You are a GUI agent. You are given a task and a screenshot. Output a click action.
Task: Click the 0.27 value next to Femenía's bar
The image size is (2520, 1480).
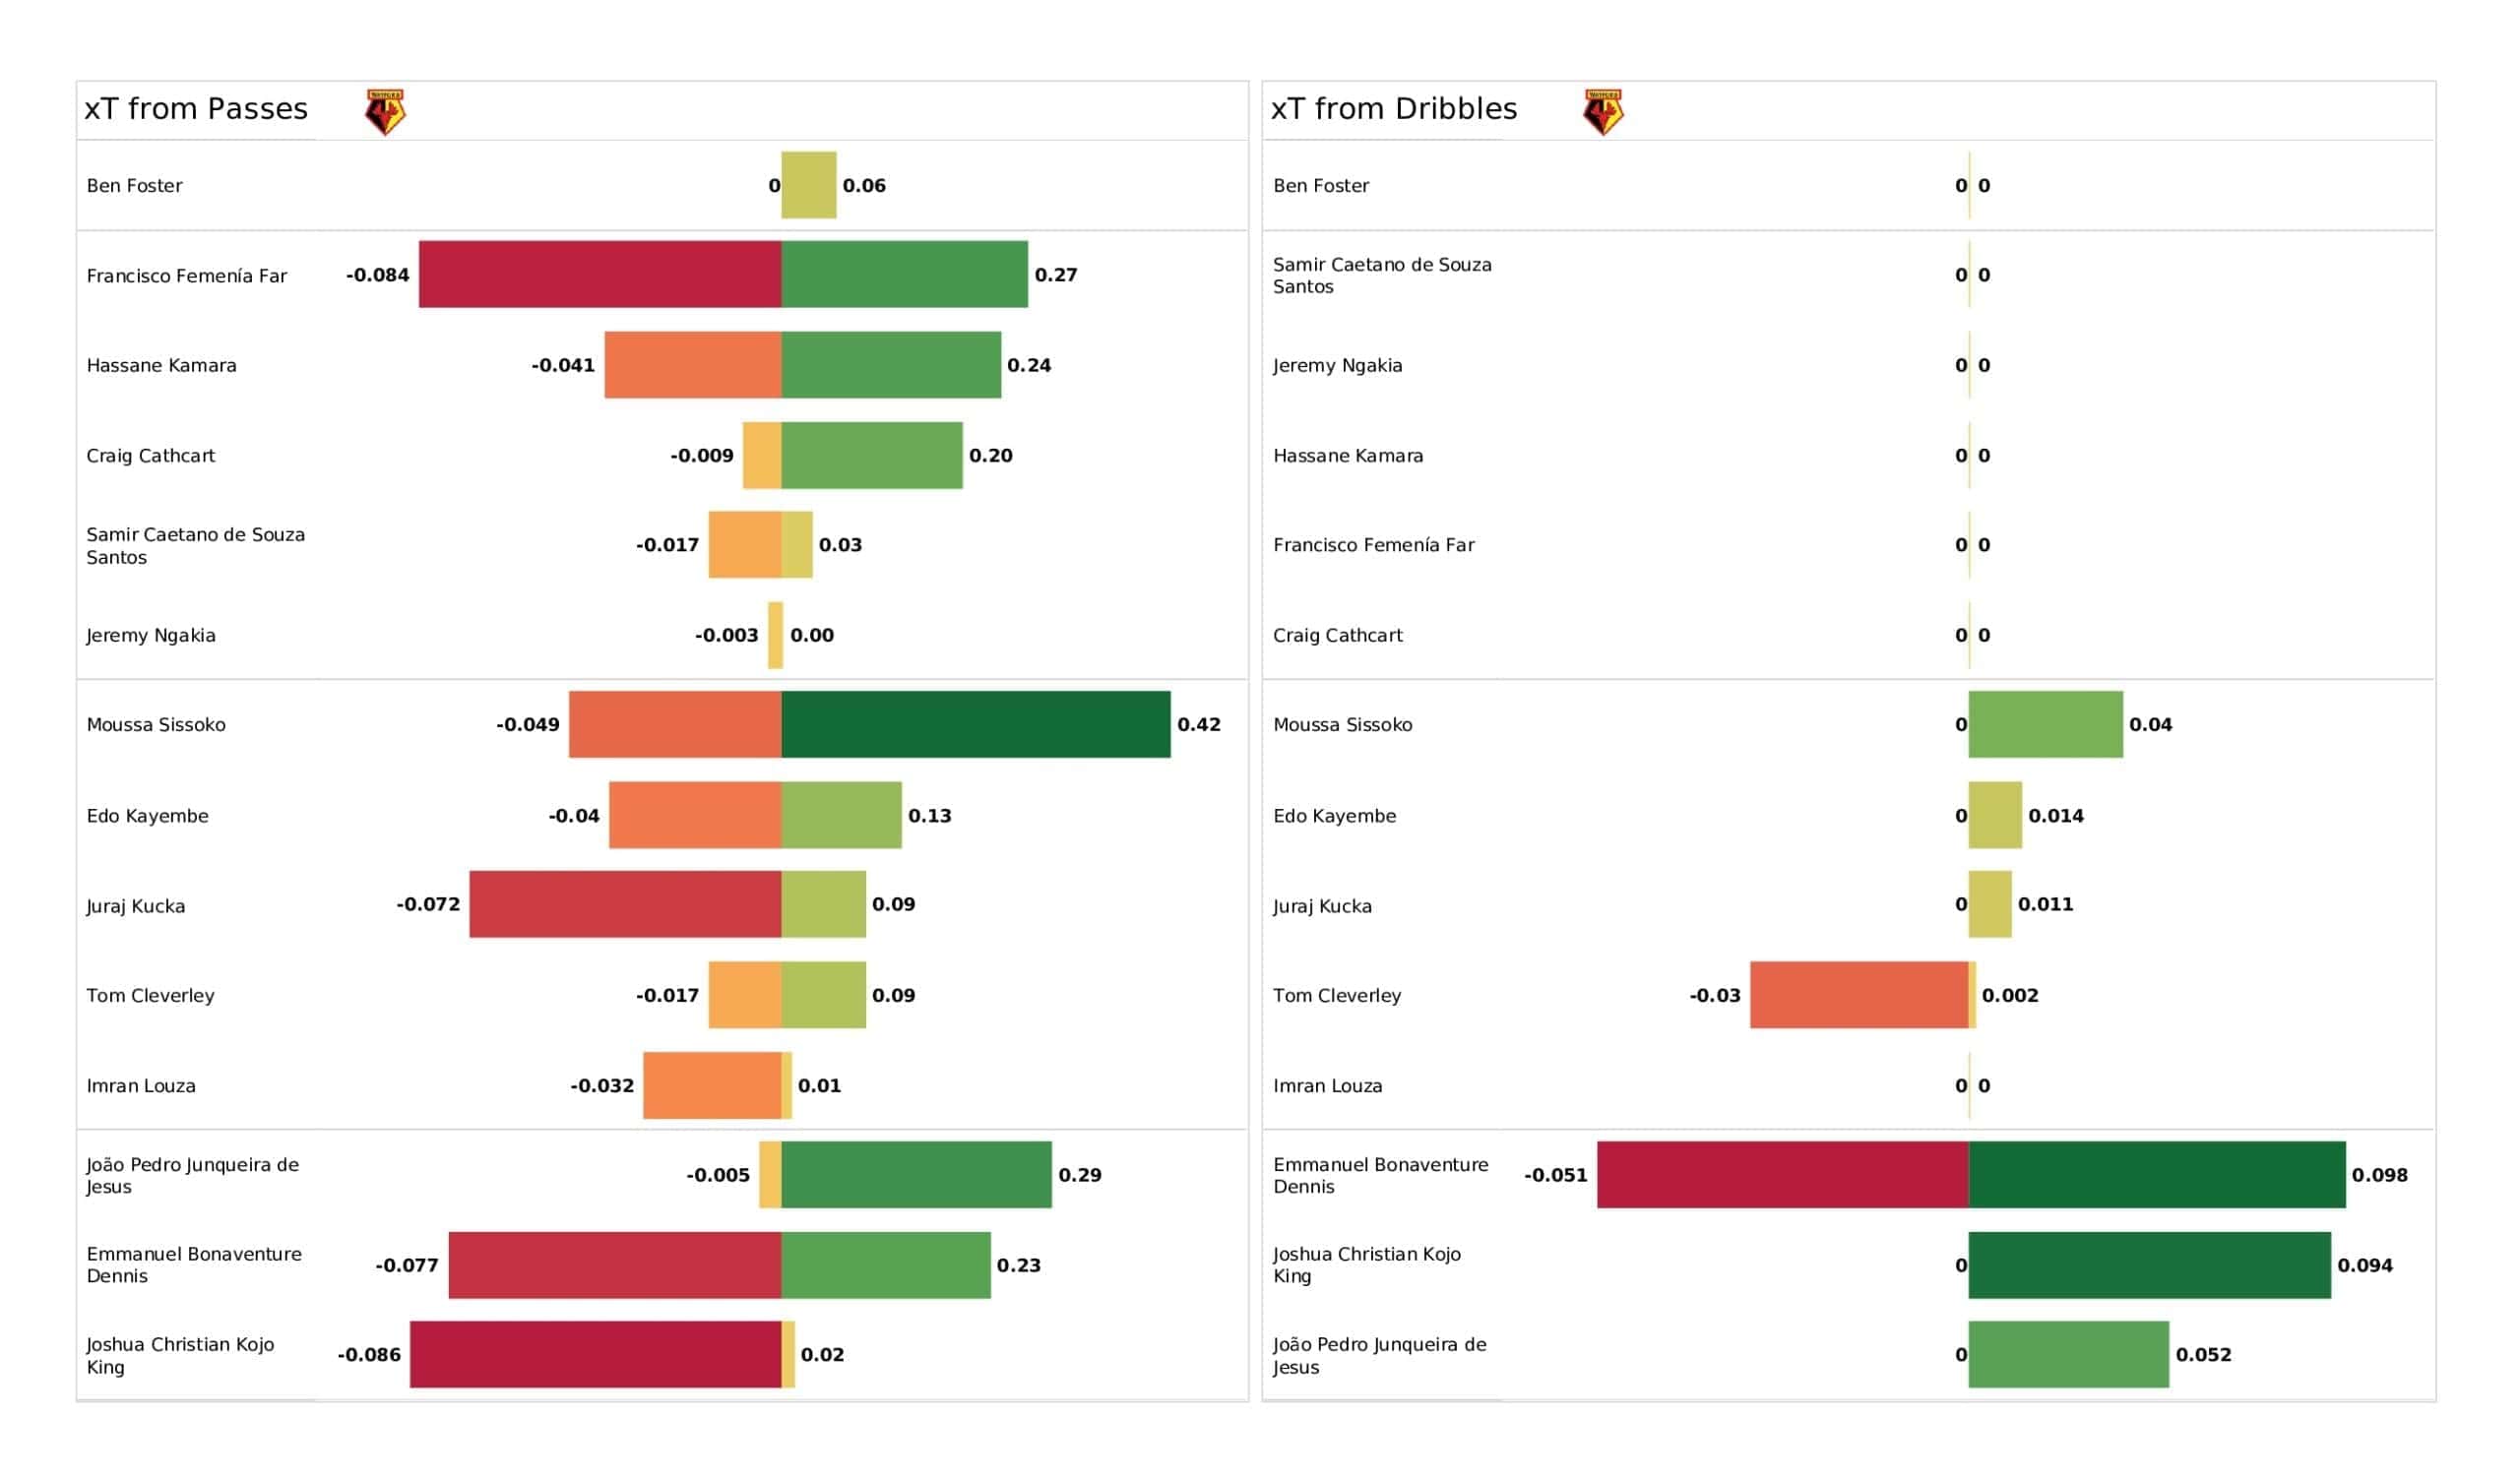point(1056,275)
